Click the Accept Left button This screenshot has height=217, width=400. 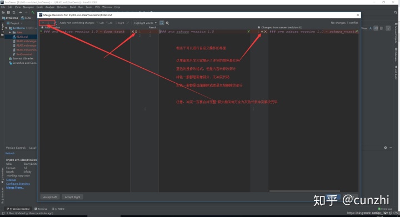click(x=50, y=197)
